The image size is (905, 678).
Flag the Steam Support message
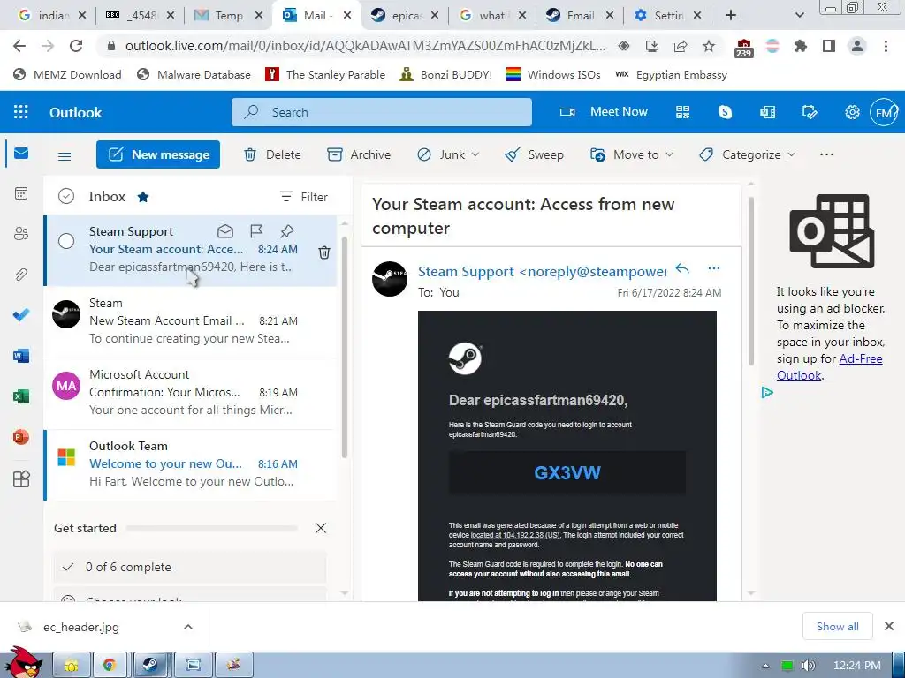[256, 232]
